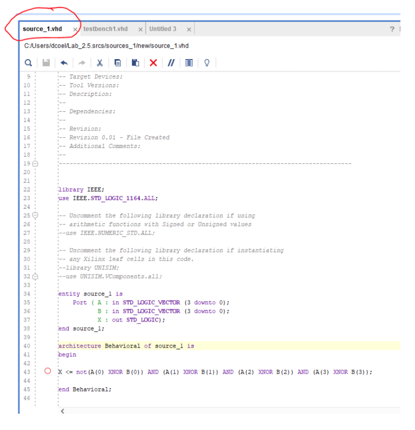
Task: Close the testbench1.vhd tab
Action: coord(140,29)
